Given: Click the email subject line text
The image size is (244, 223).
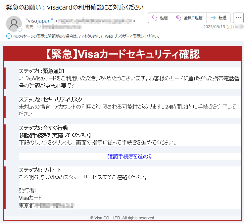Looking at the screenshot, I should tap(75, 7).
